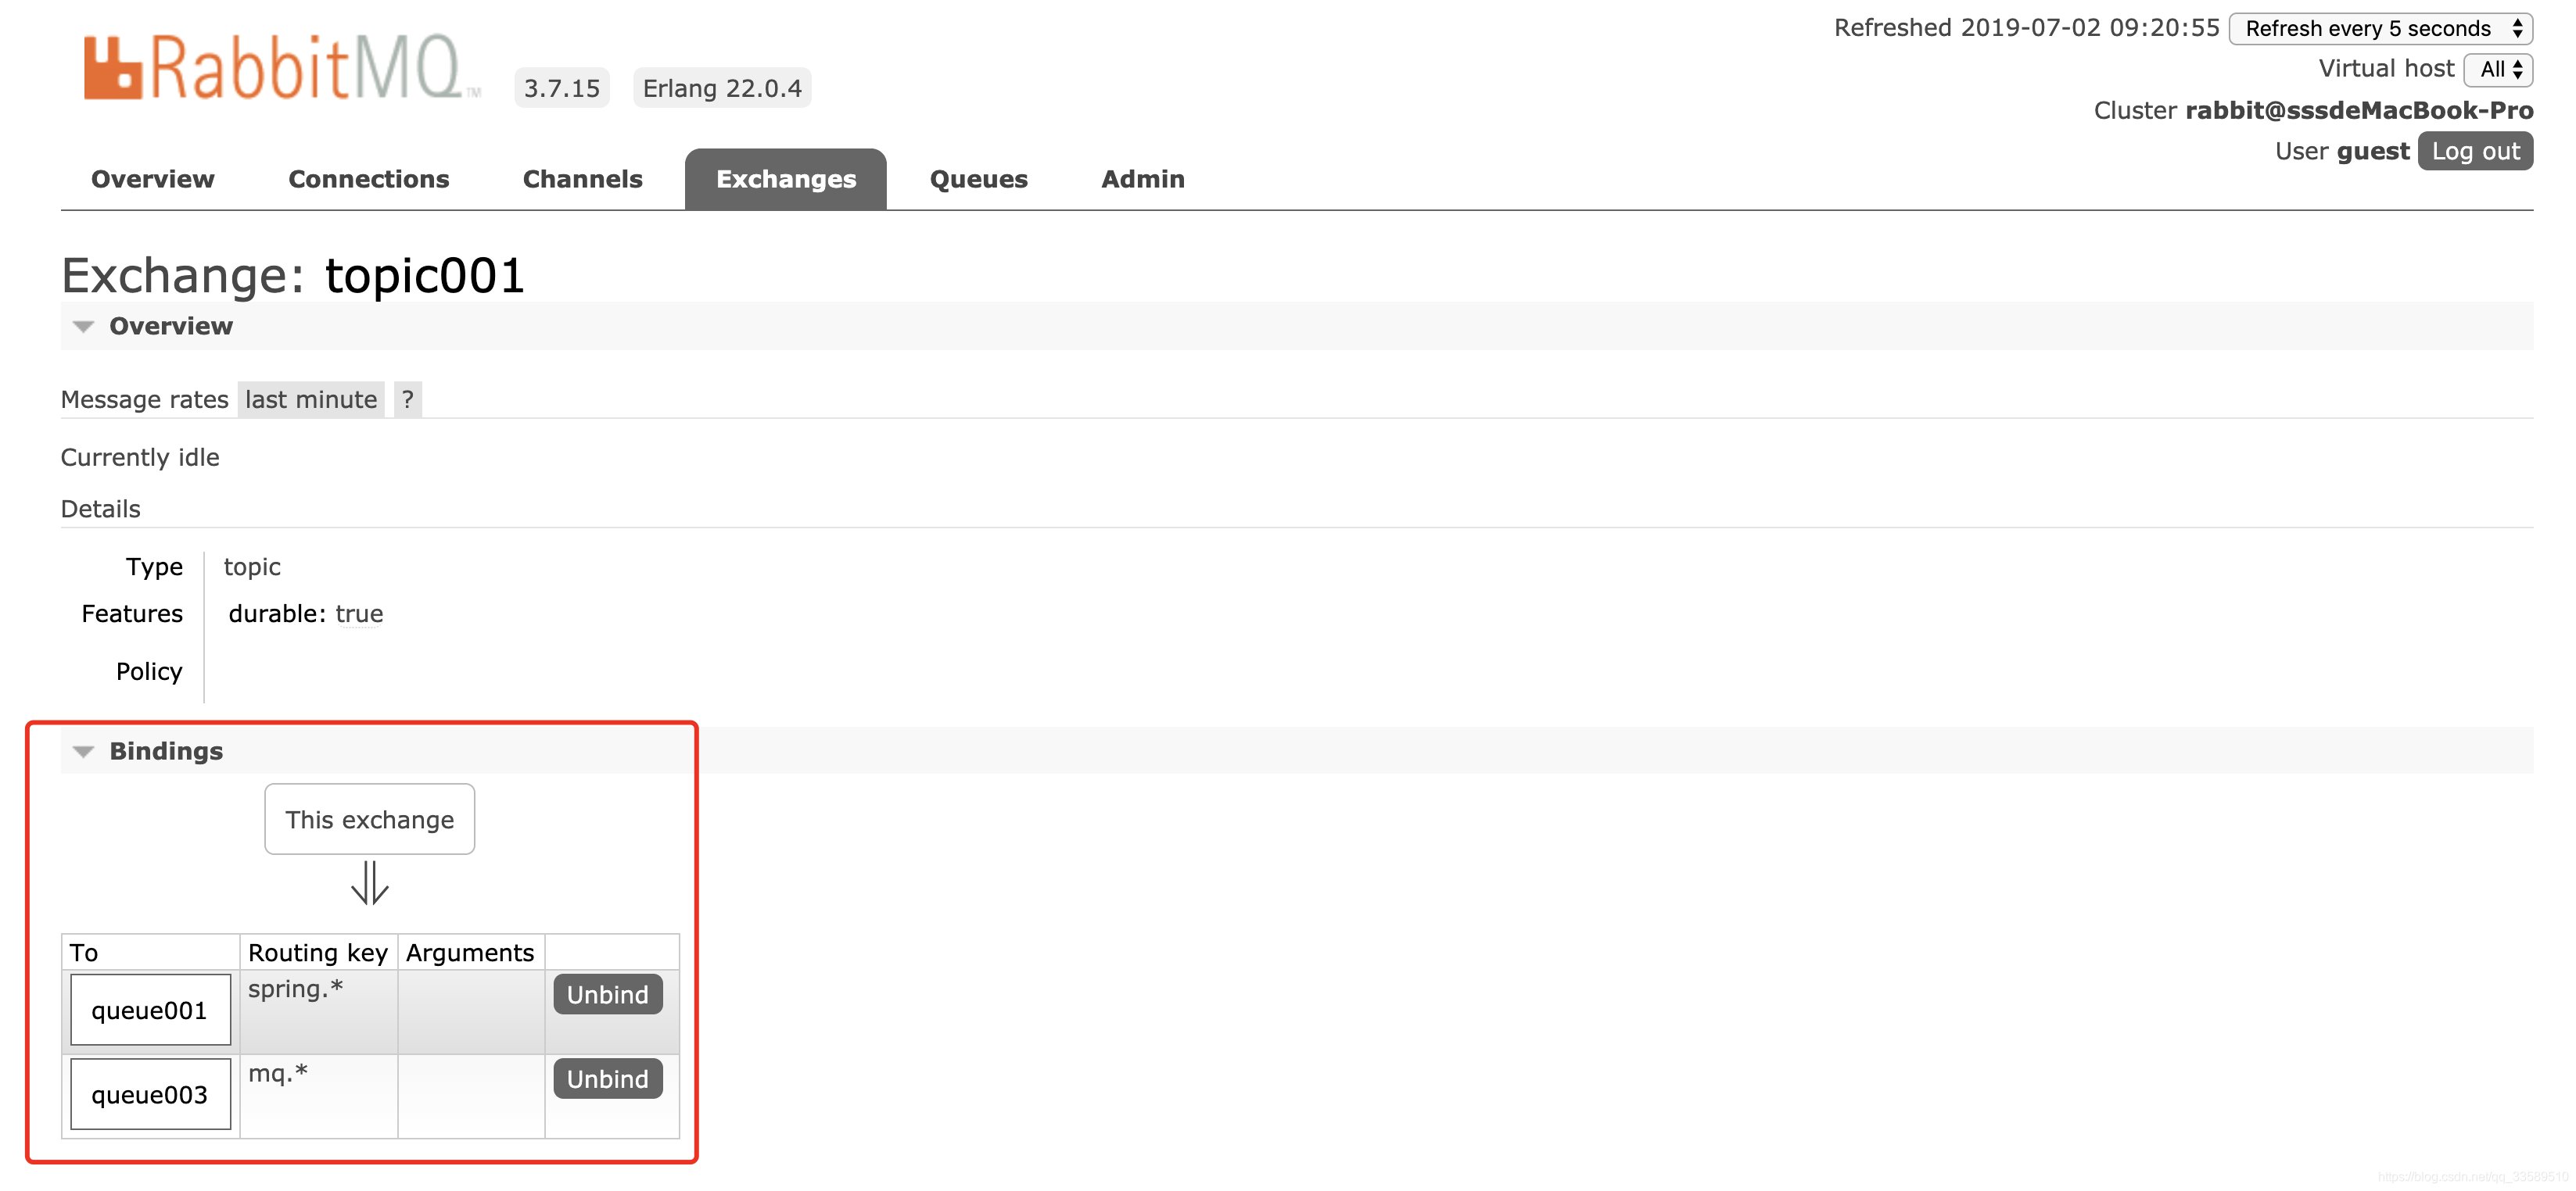Click the 3.7.15 version badge
The height and width of the screenshot is (1191, 2576).
point(561,88)
